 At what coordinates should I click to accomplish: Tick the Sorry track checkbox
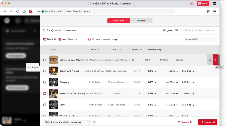click(45, 105)
